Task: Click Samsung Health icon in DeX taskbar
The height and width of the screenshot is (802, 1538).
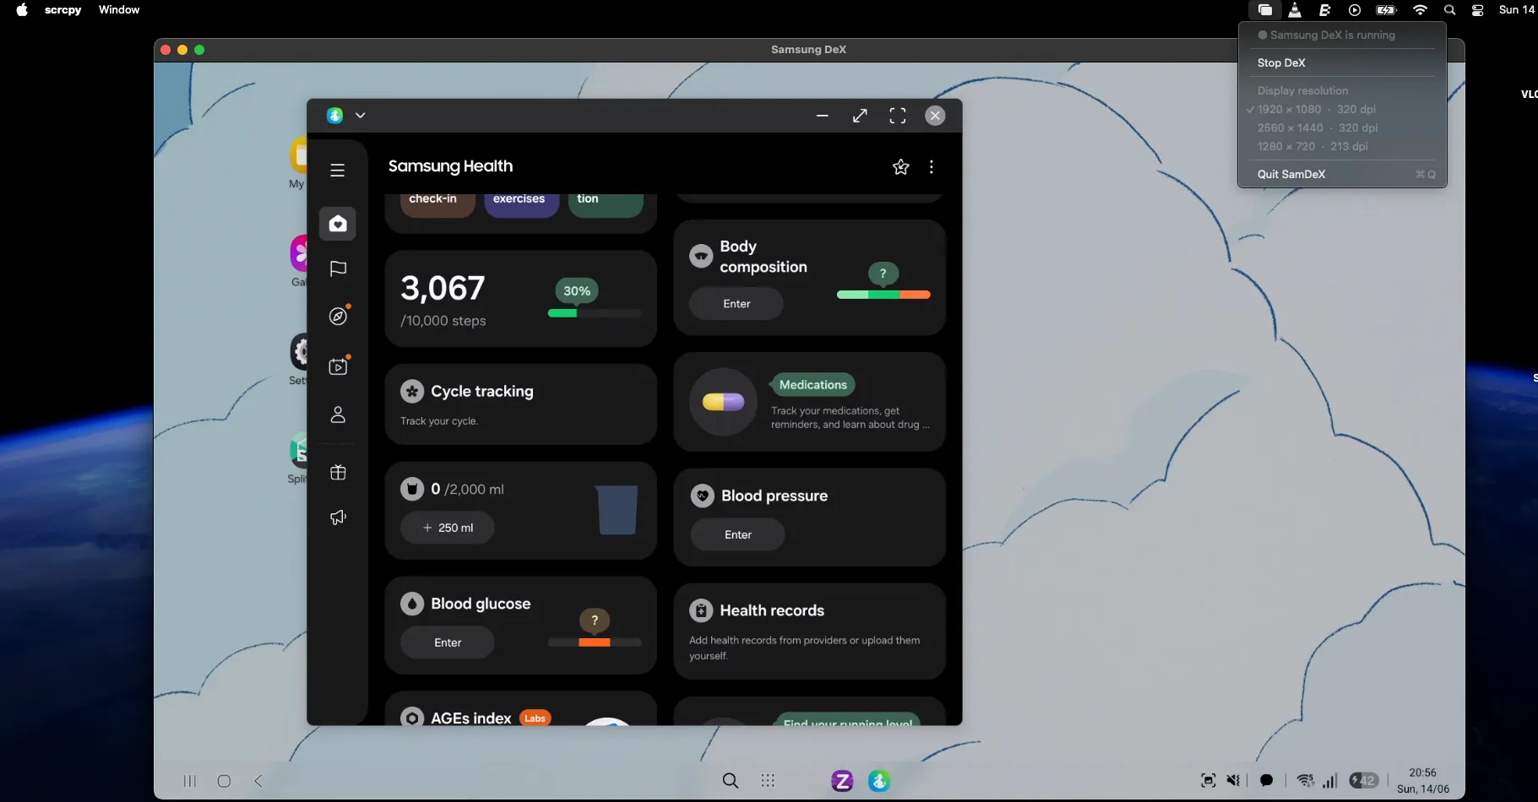Action: (x=879, y=781)
